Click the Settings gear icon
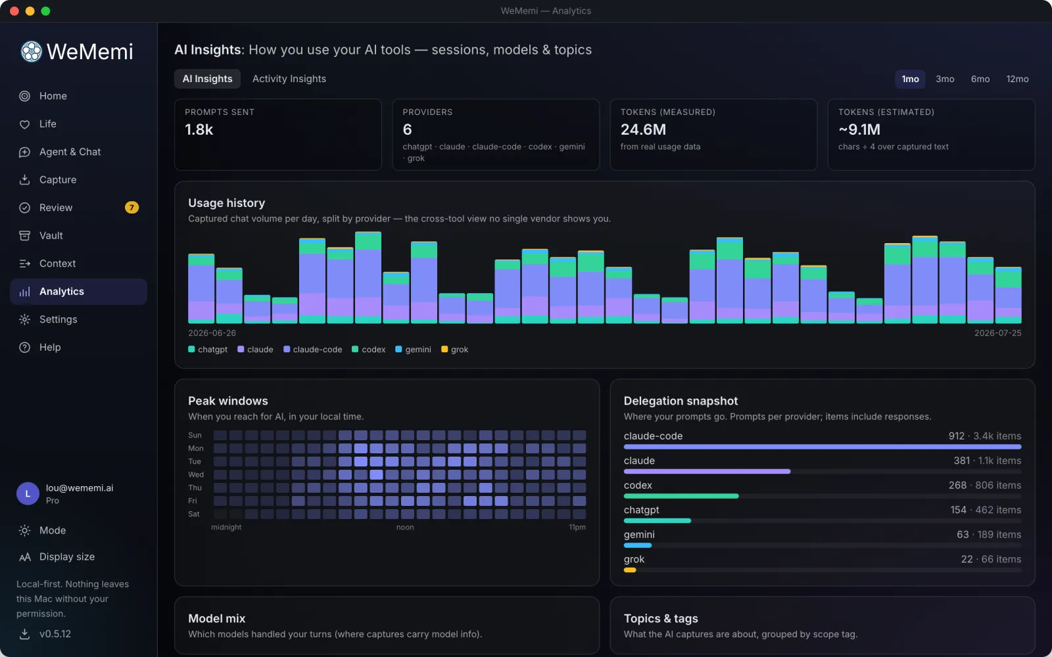 point(24,319)
